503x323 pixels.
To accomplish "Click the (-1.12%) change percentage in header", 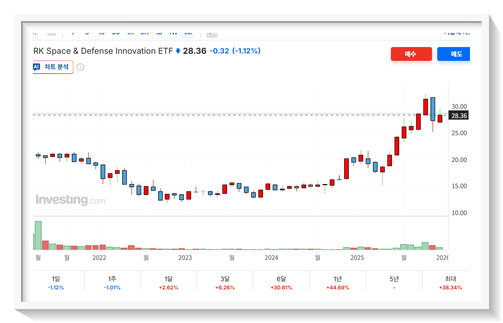I will pyautogui.click(x=246, y=51).
